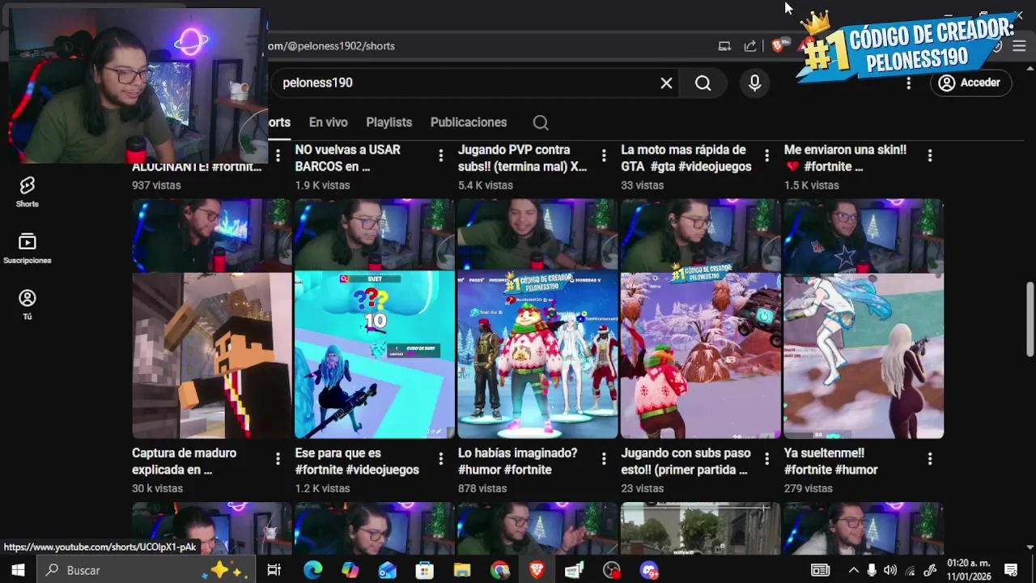Image resolution: width=1036 pixels, height=583 pixels.
Task: Open options for 'Ese para que es' short
Action: pyautogui.click(x=440, y=459)
